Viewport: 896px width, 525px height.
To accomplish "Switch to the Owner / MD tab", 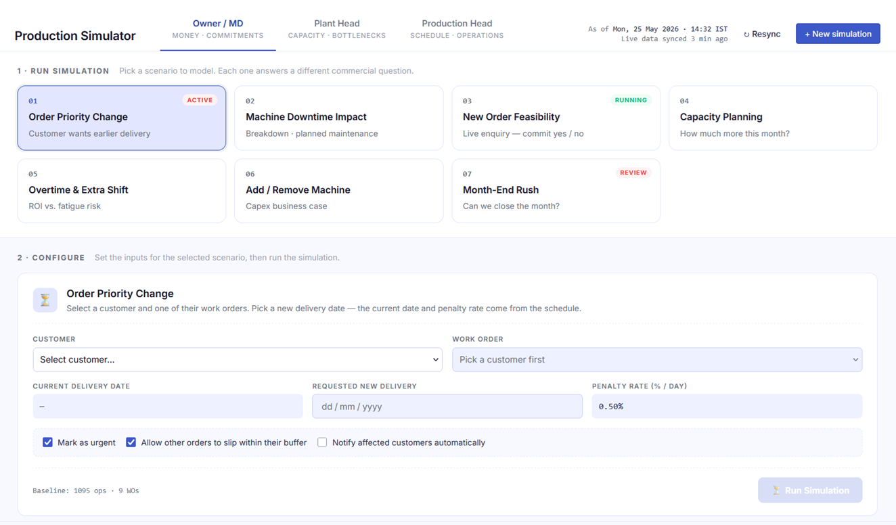I will pos(218,29).
